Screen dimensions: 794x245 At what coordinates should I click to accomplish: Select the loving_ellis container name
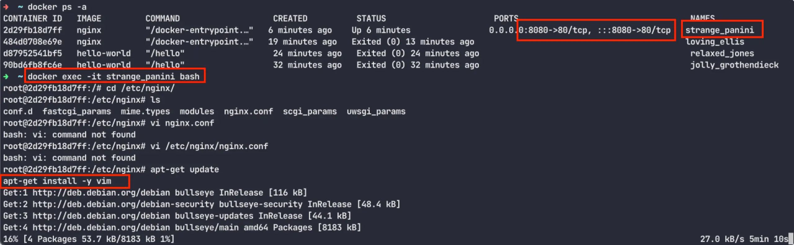pos(715,42)
